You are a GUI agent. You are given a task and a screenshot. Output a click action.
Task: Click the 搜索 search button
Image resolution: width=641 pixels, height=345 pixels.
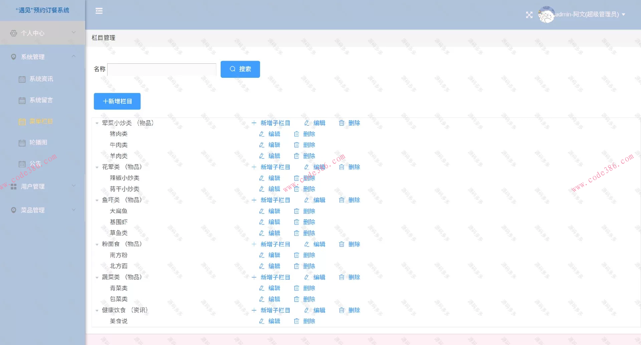(x=240, y=69)
